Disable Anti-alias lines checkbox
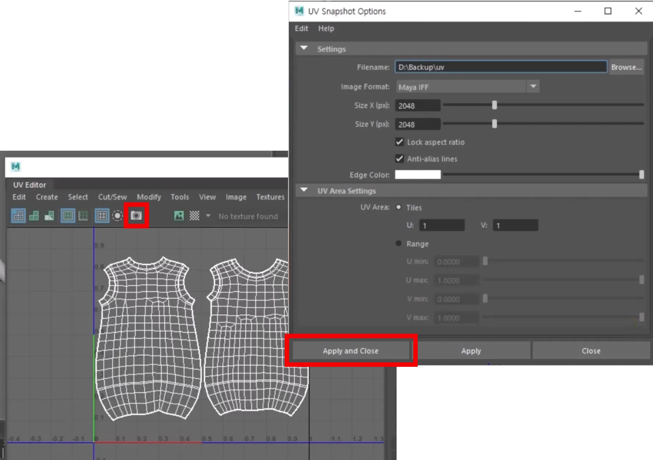The width and height of the screenshot is (653, 460). (400, 159)
